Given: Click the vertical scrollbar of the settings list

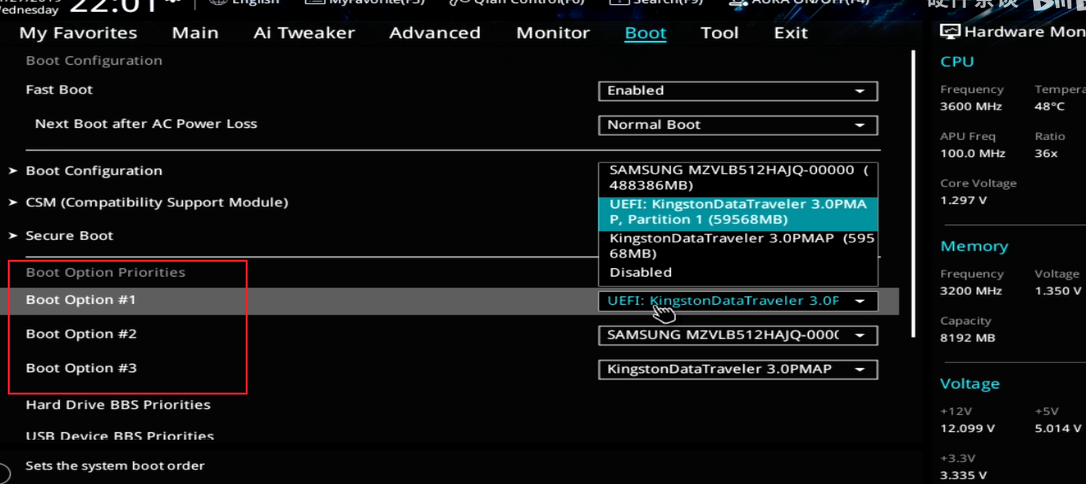Looking at the screenshot, I should tap(913, 192).
